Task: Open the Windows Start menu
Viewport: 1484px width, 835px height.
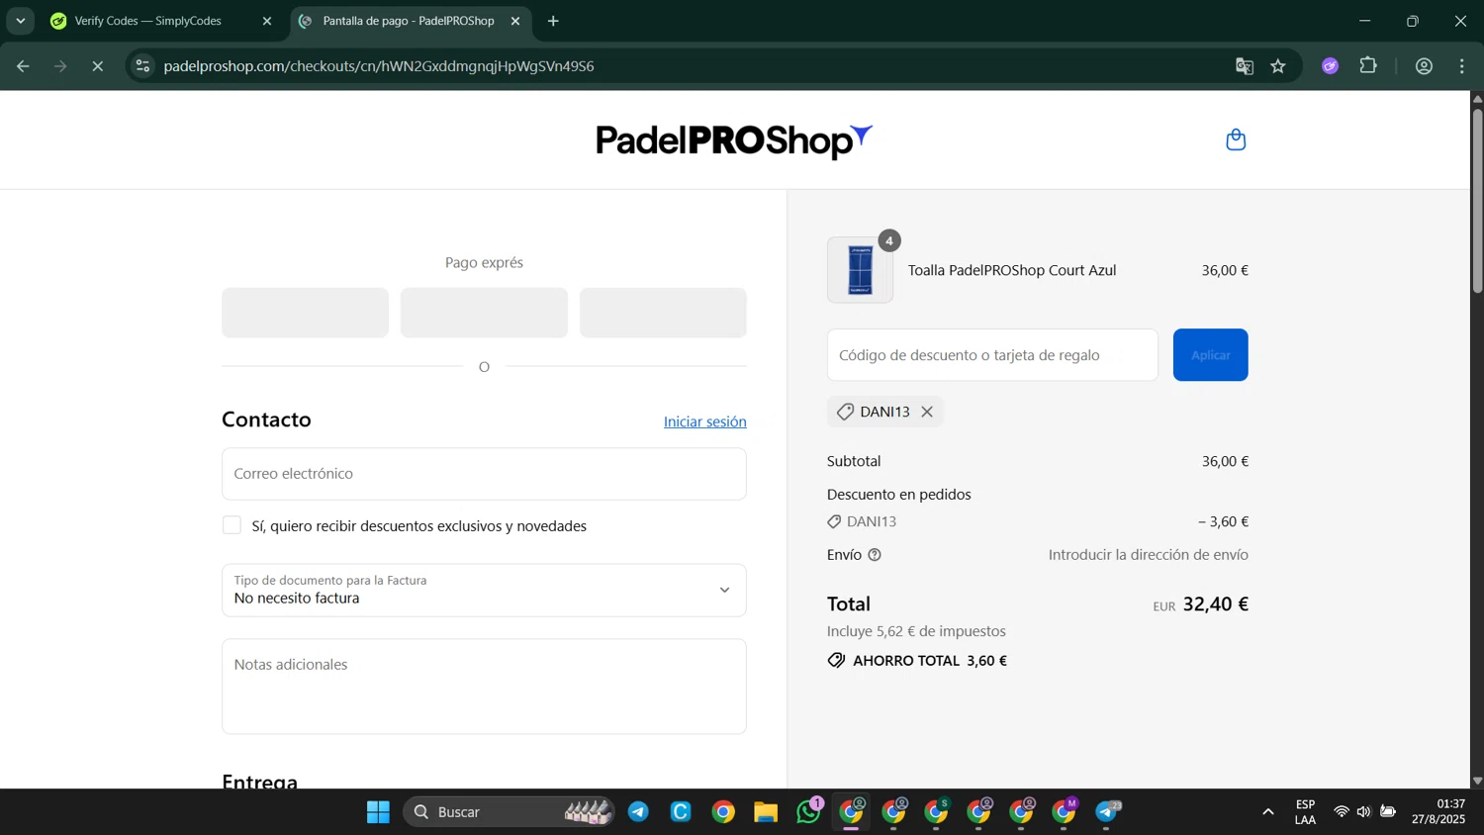Action: pos(378,812)
